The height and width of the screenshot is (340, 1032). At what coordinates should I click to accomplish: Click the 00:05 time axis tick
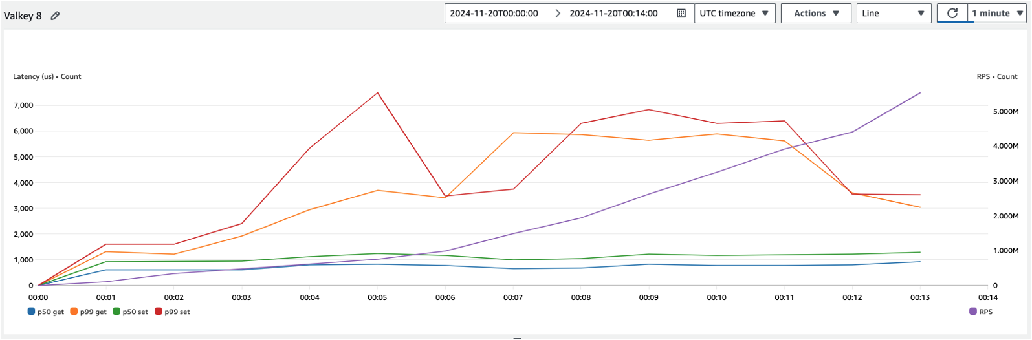point(377,297)
